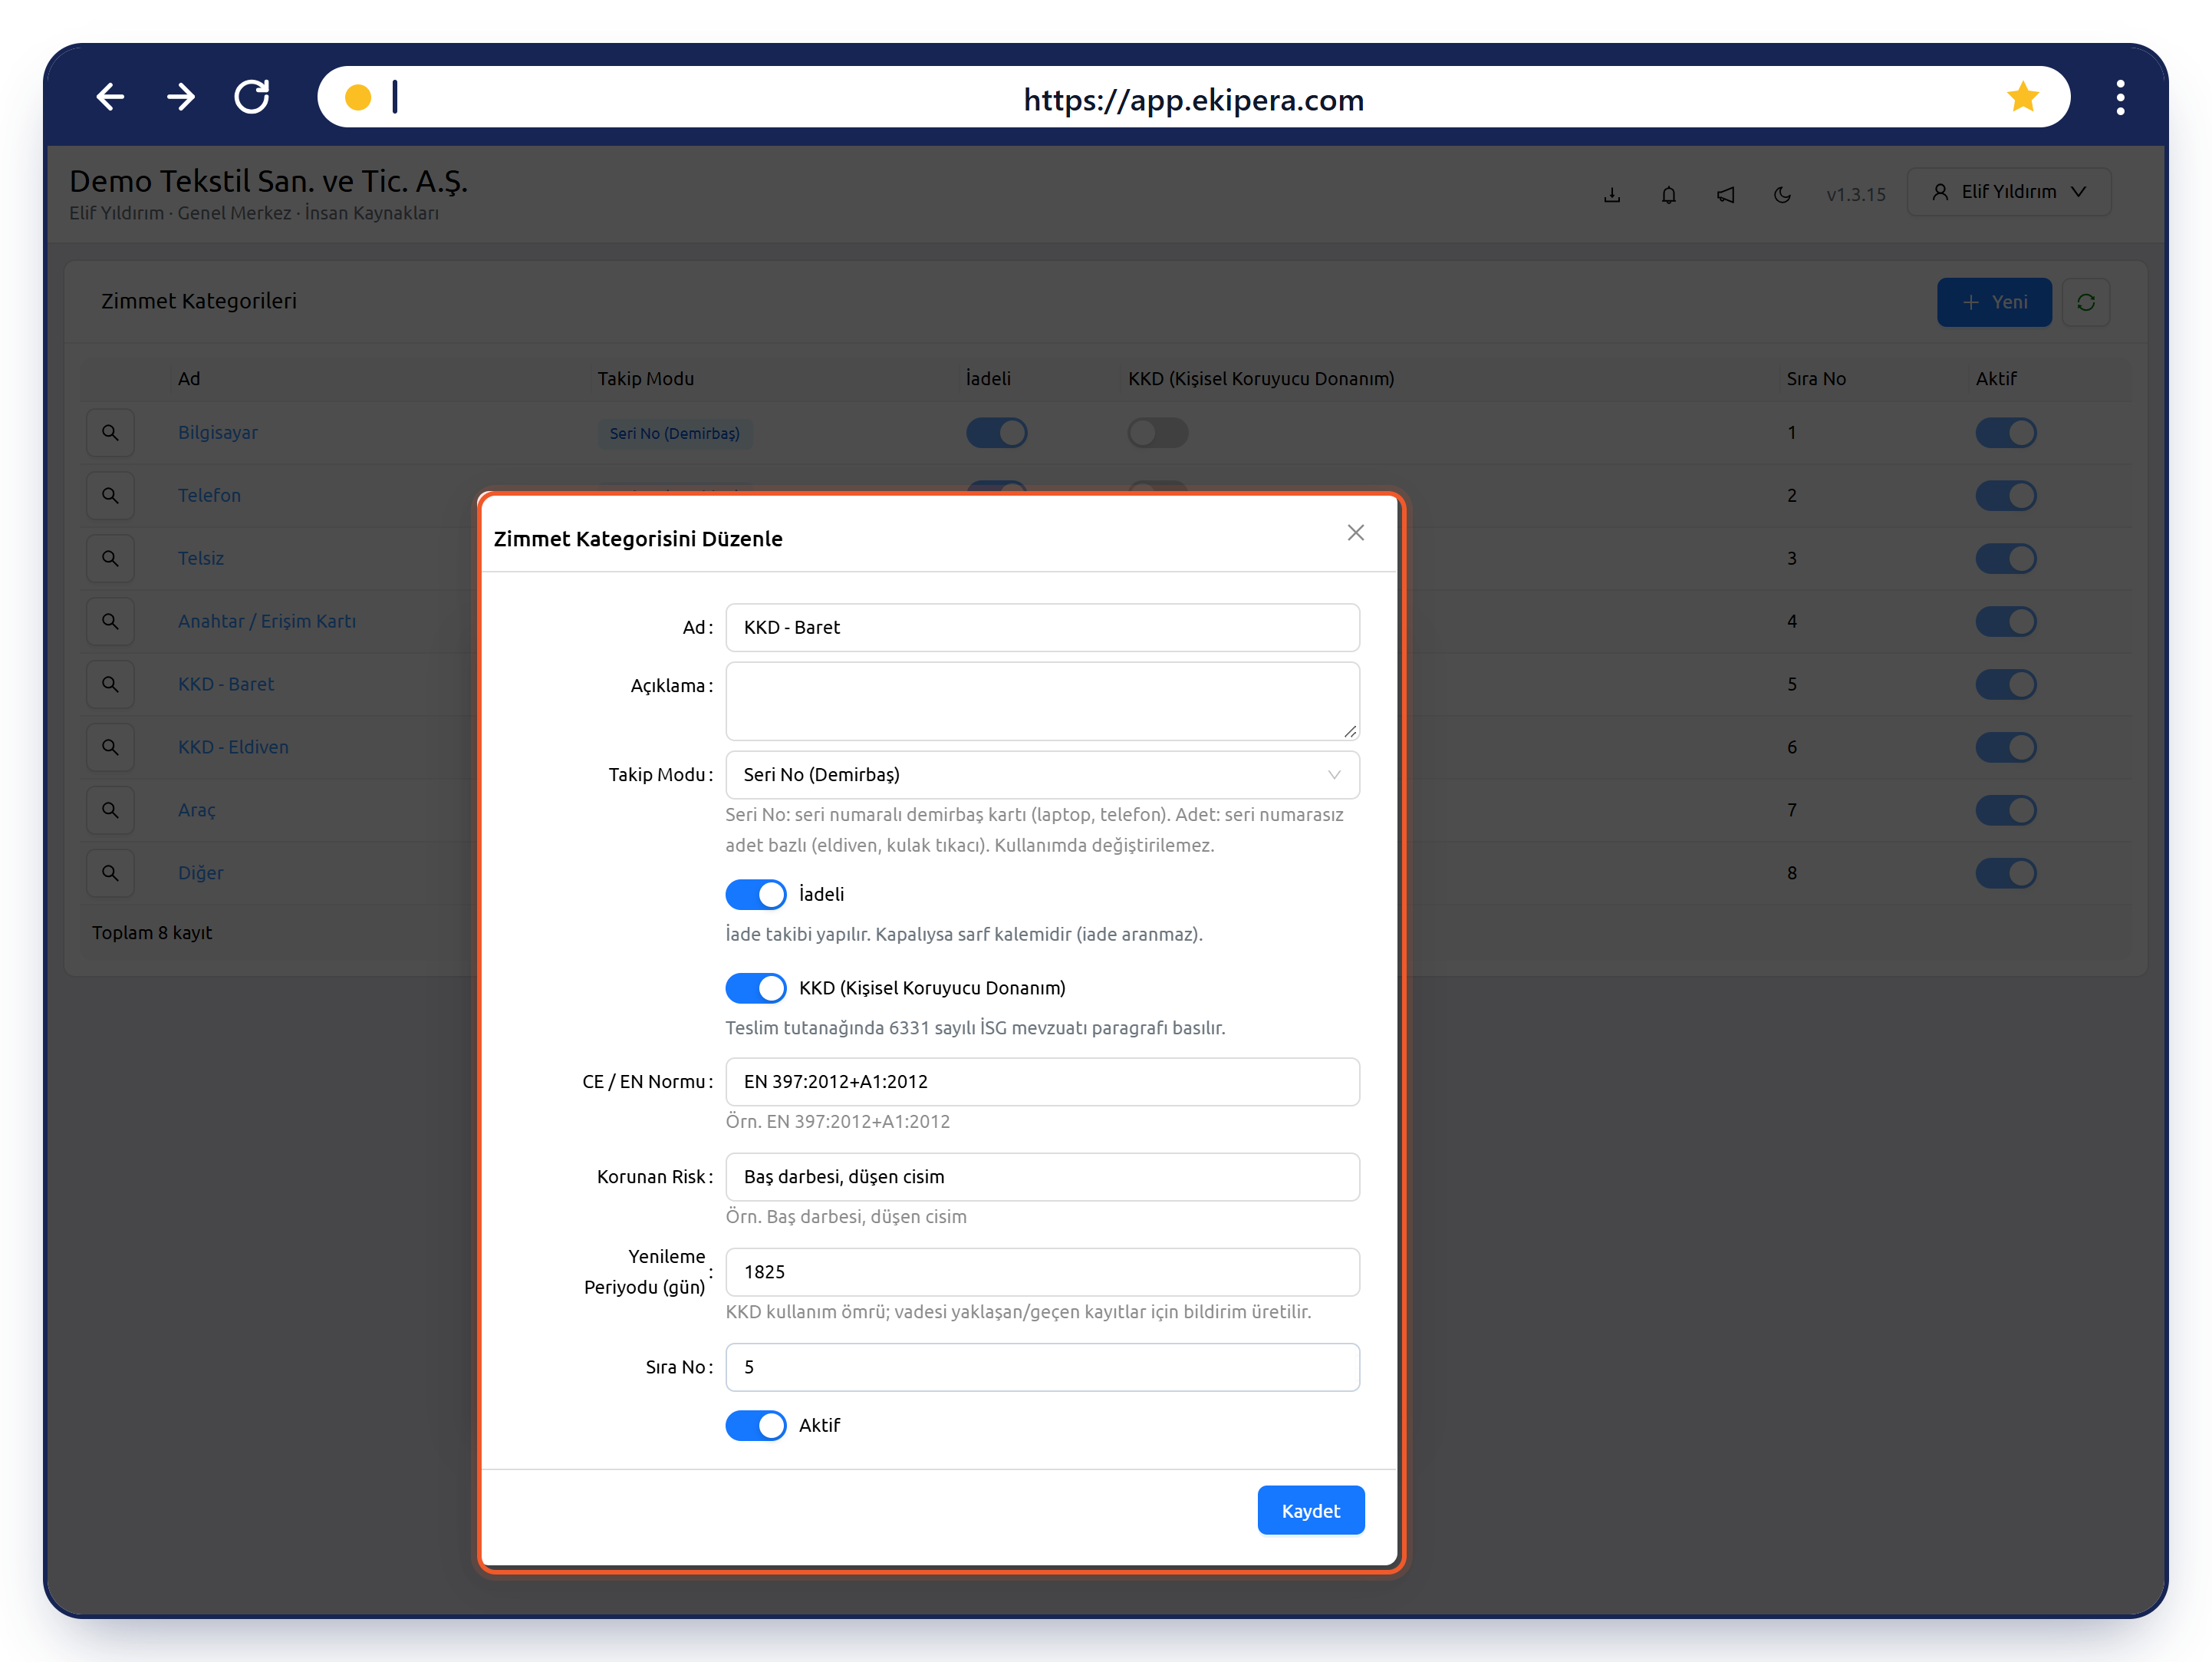Bookmark the page with the star icon

pyautogui.click(x=2022, y=97)
